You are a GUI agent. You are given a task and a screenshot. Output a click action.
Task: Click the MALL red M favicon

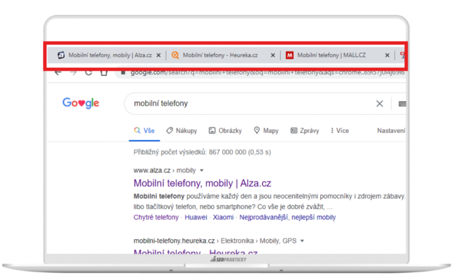pyautogui.click(x=290, y=55)
